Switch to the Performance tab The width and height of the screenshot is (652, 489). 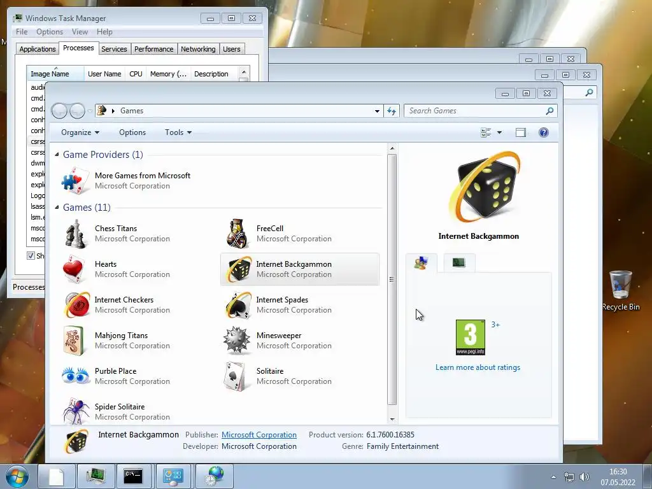point(154,49)
